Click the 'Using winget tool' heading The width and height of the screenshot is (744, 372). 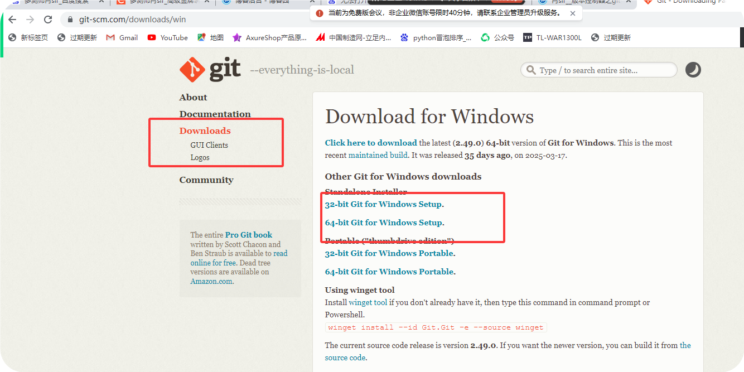[360, 290]
